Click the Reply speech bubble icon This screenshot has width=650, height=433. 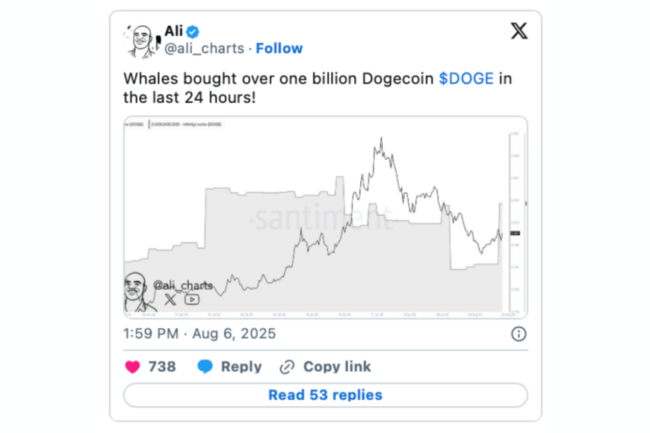(x=205, y=367)
